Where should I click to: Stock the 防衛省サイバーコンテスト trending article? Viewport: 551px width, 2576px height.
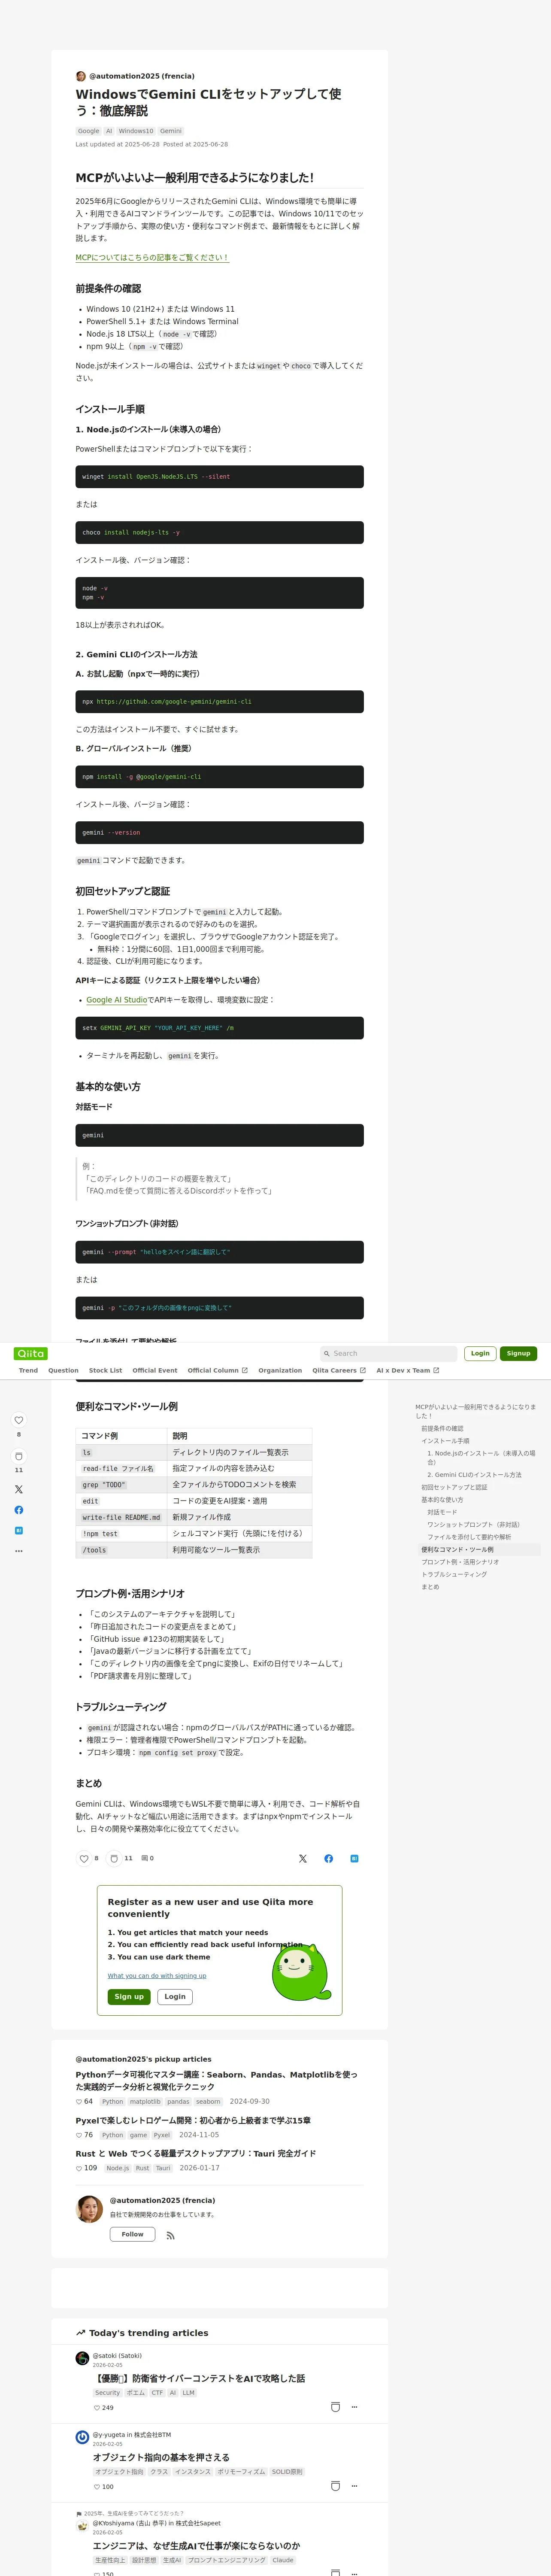point(335,2407)
